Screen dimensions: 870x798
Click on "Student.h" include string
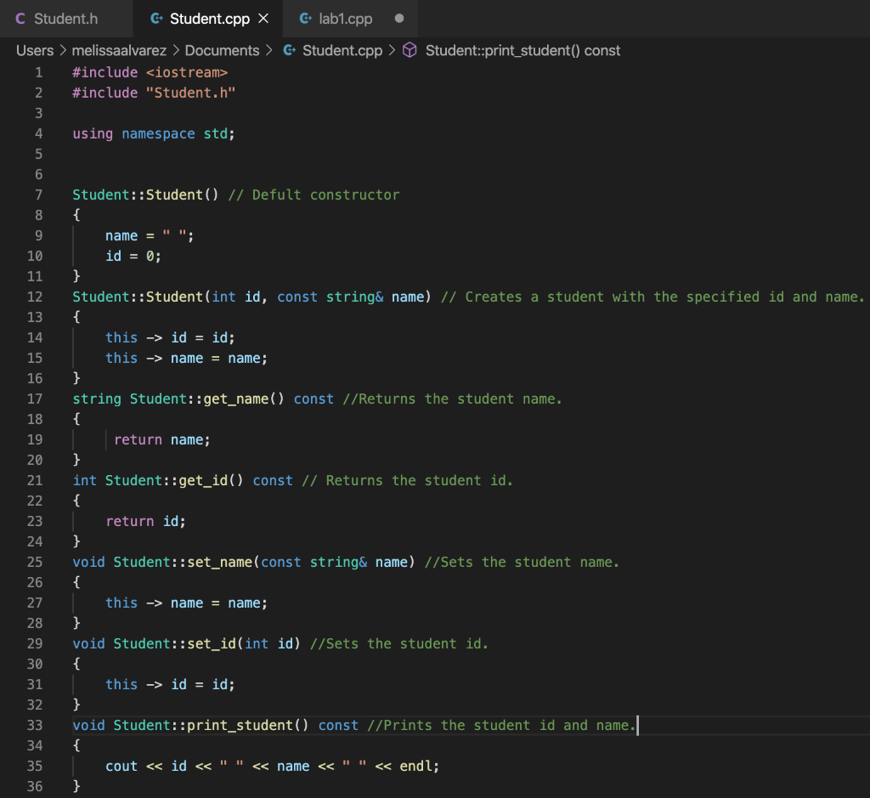[x=191, y=93]
